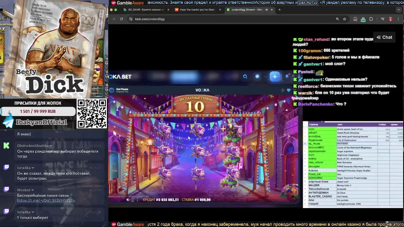Click the kick.com/underd0gg address bar

point(230,19)
